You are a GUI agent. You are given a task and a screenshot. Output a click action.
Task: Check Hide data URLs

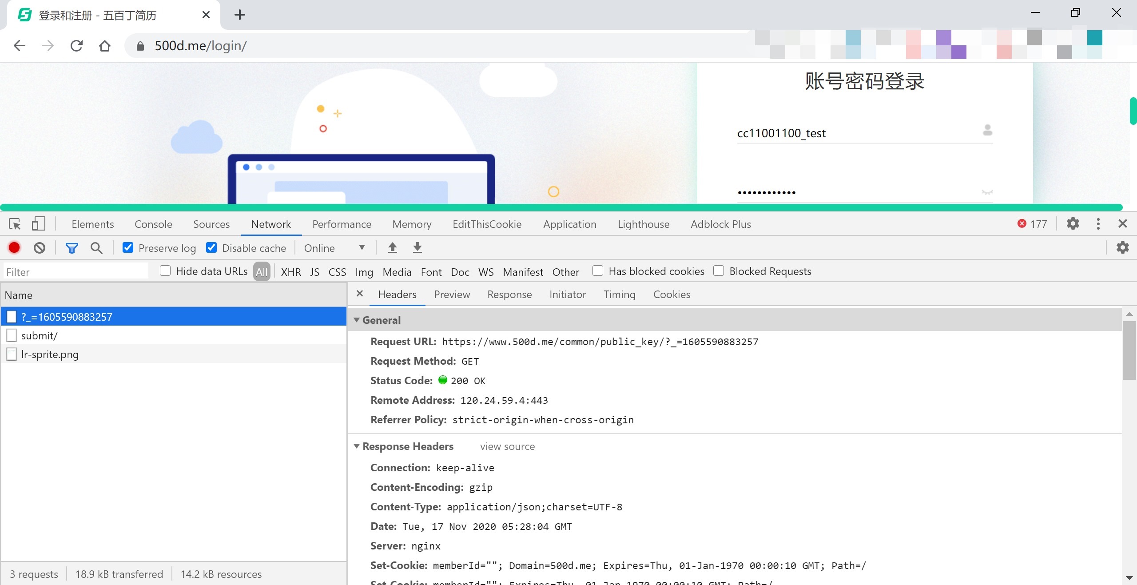pyautogui.click(x=165, y=271)
